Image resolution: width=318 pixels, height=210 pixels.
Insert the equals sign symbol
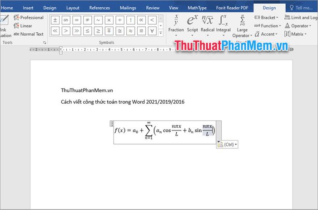76,20
